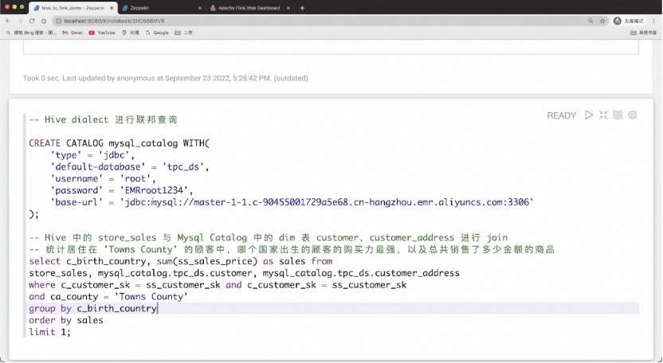Click the order by sales line
Viewport: 663px width, 363px height.
(x=66, y=320)
